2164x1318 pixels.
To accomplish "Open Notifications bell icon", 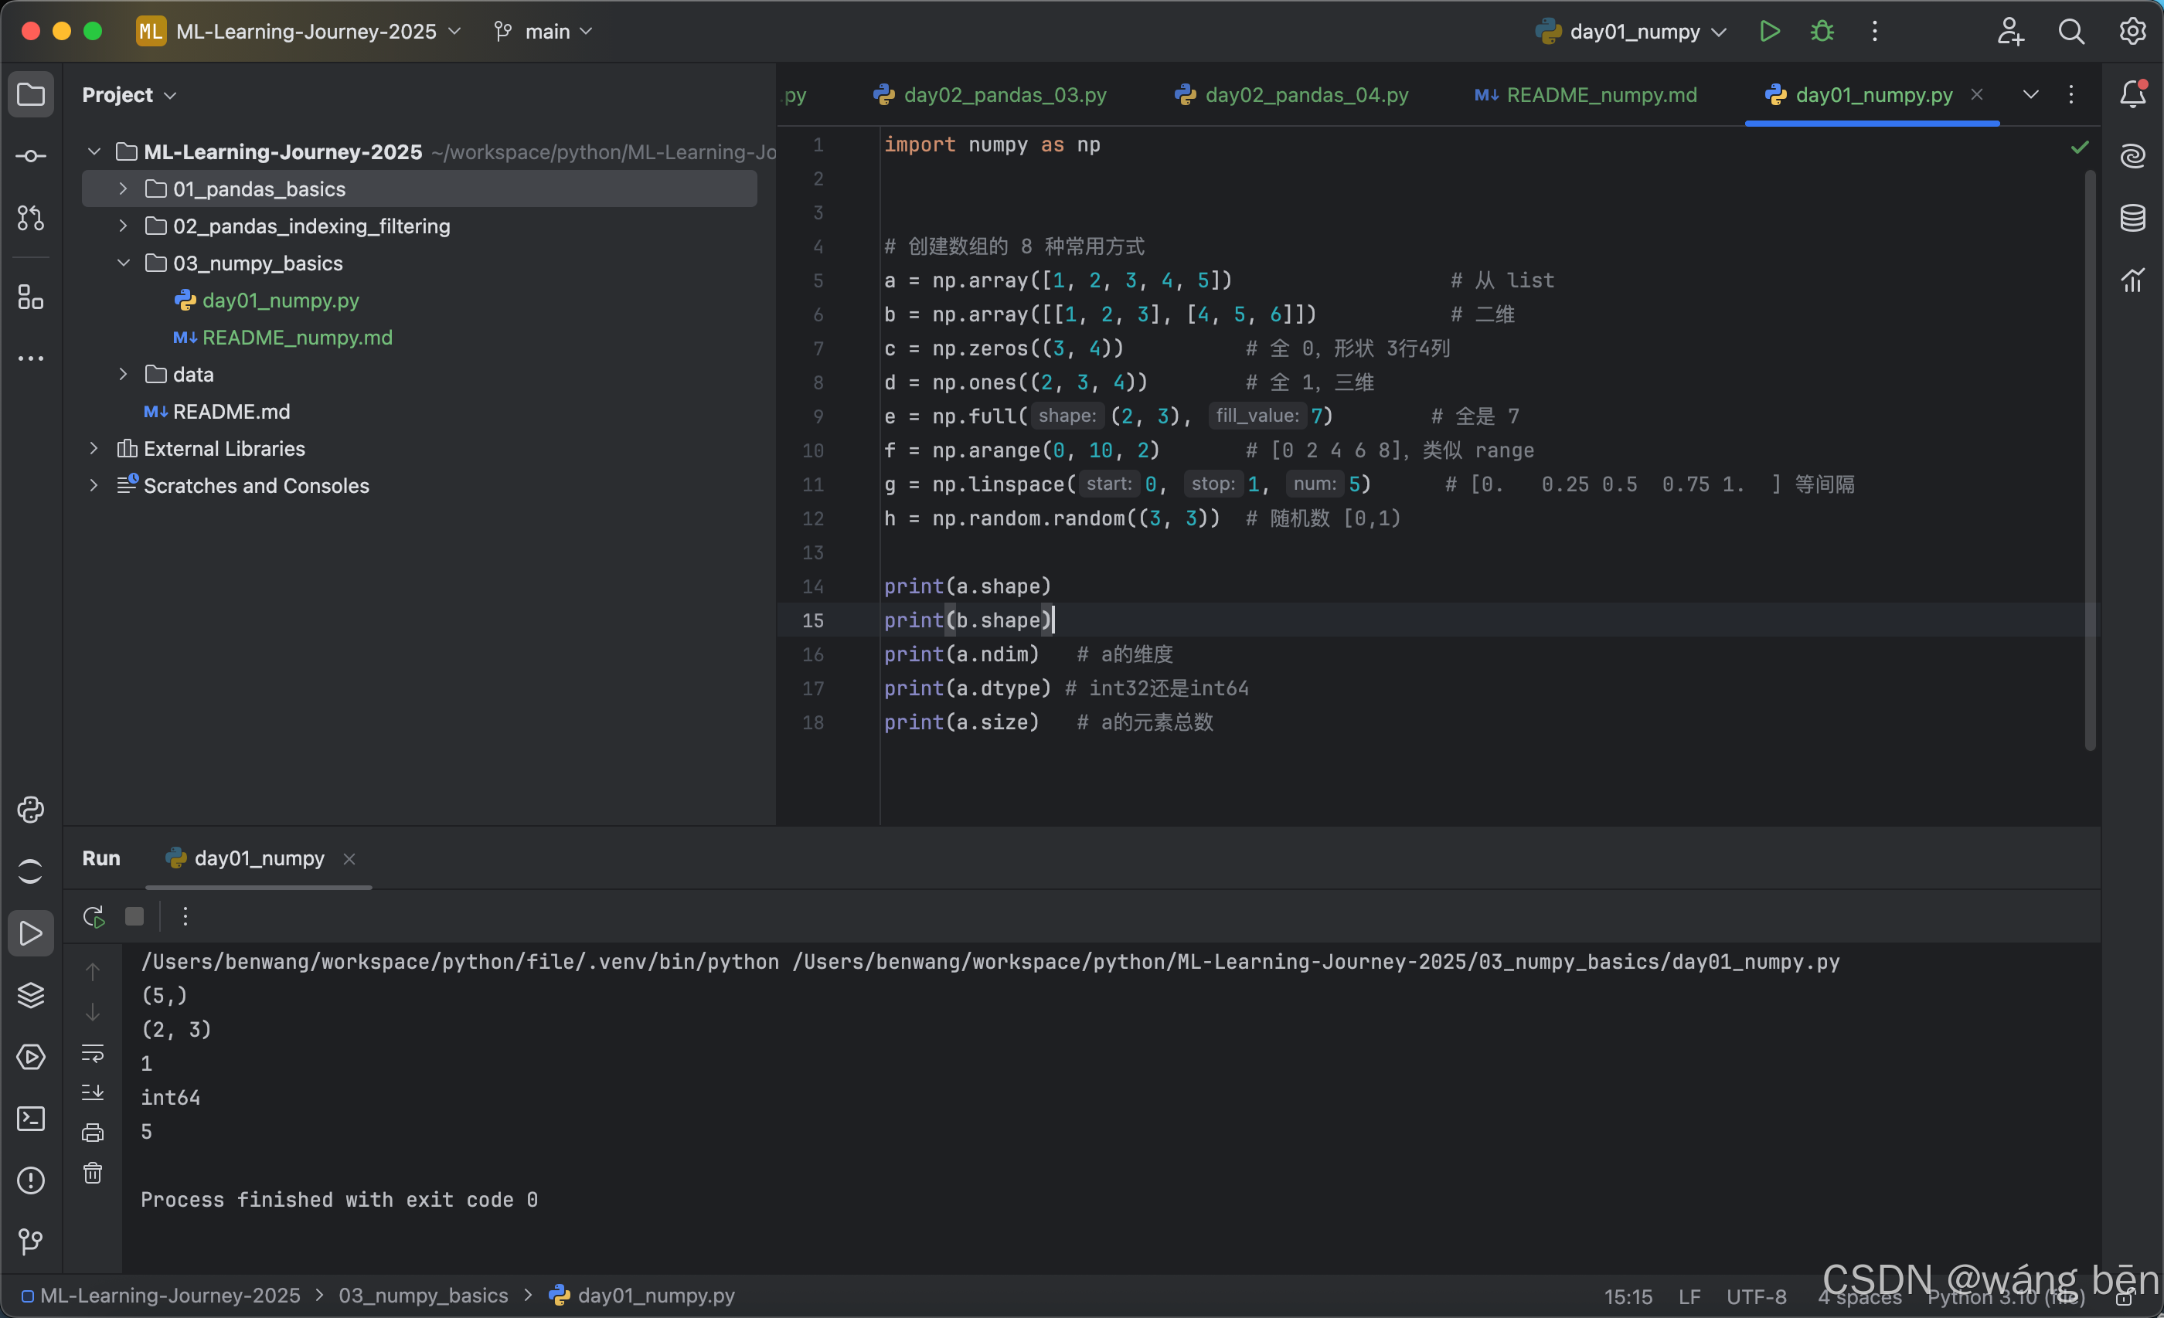I will pyautogui.click(x=2132, y=94).
